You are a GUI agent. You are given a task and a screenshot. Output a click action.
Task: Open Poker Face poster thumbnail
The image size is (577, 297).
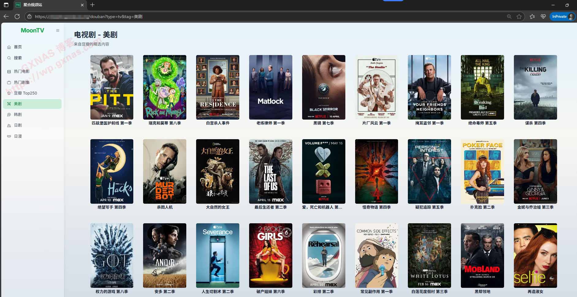click(482, 171)
